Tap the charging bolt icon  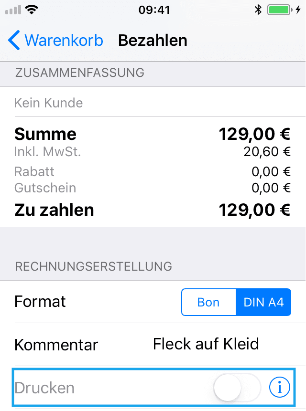point(298,10)
